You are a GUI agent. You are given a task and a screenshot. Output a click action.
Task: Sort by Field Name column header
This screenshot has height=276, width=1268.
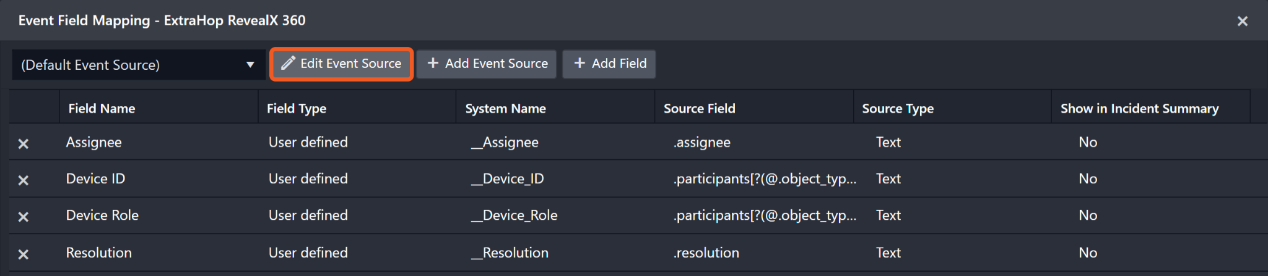[x=102, y=109]
